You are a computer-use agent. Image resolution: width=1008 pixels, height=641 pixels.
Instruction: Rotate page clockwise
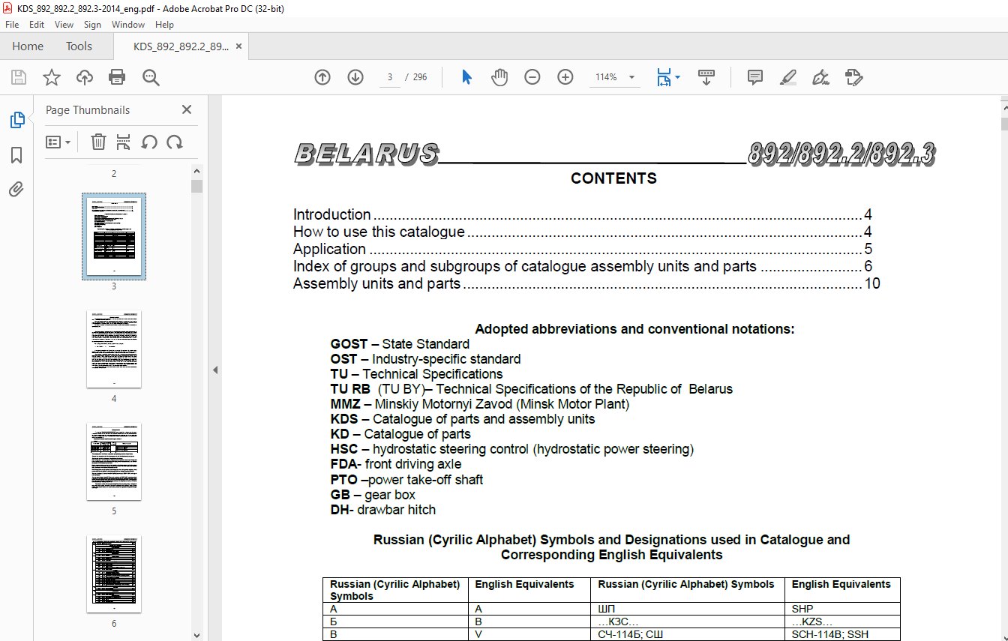point(175,142)
